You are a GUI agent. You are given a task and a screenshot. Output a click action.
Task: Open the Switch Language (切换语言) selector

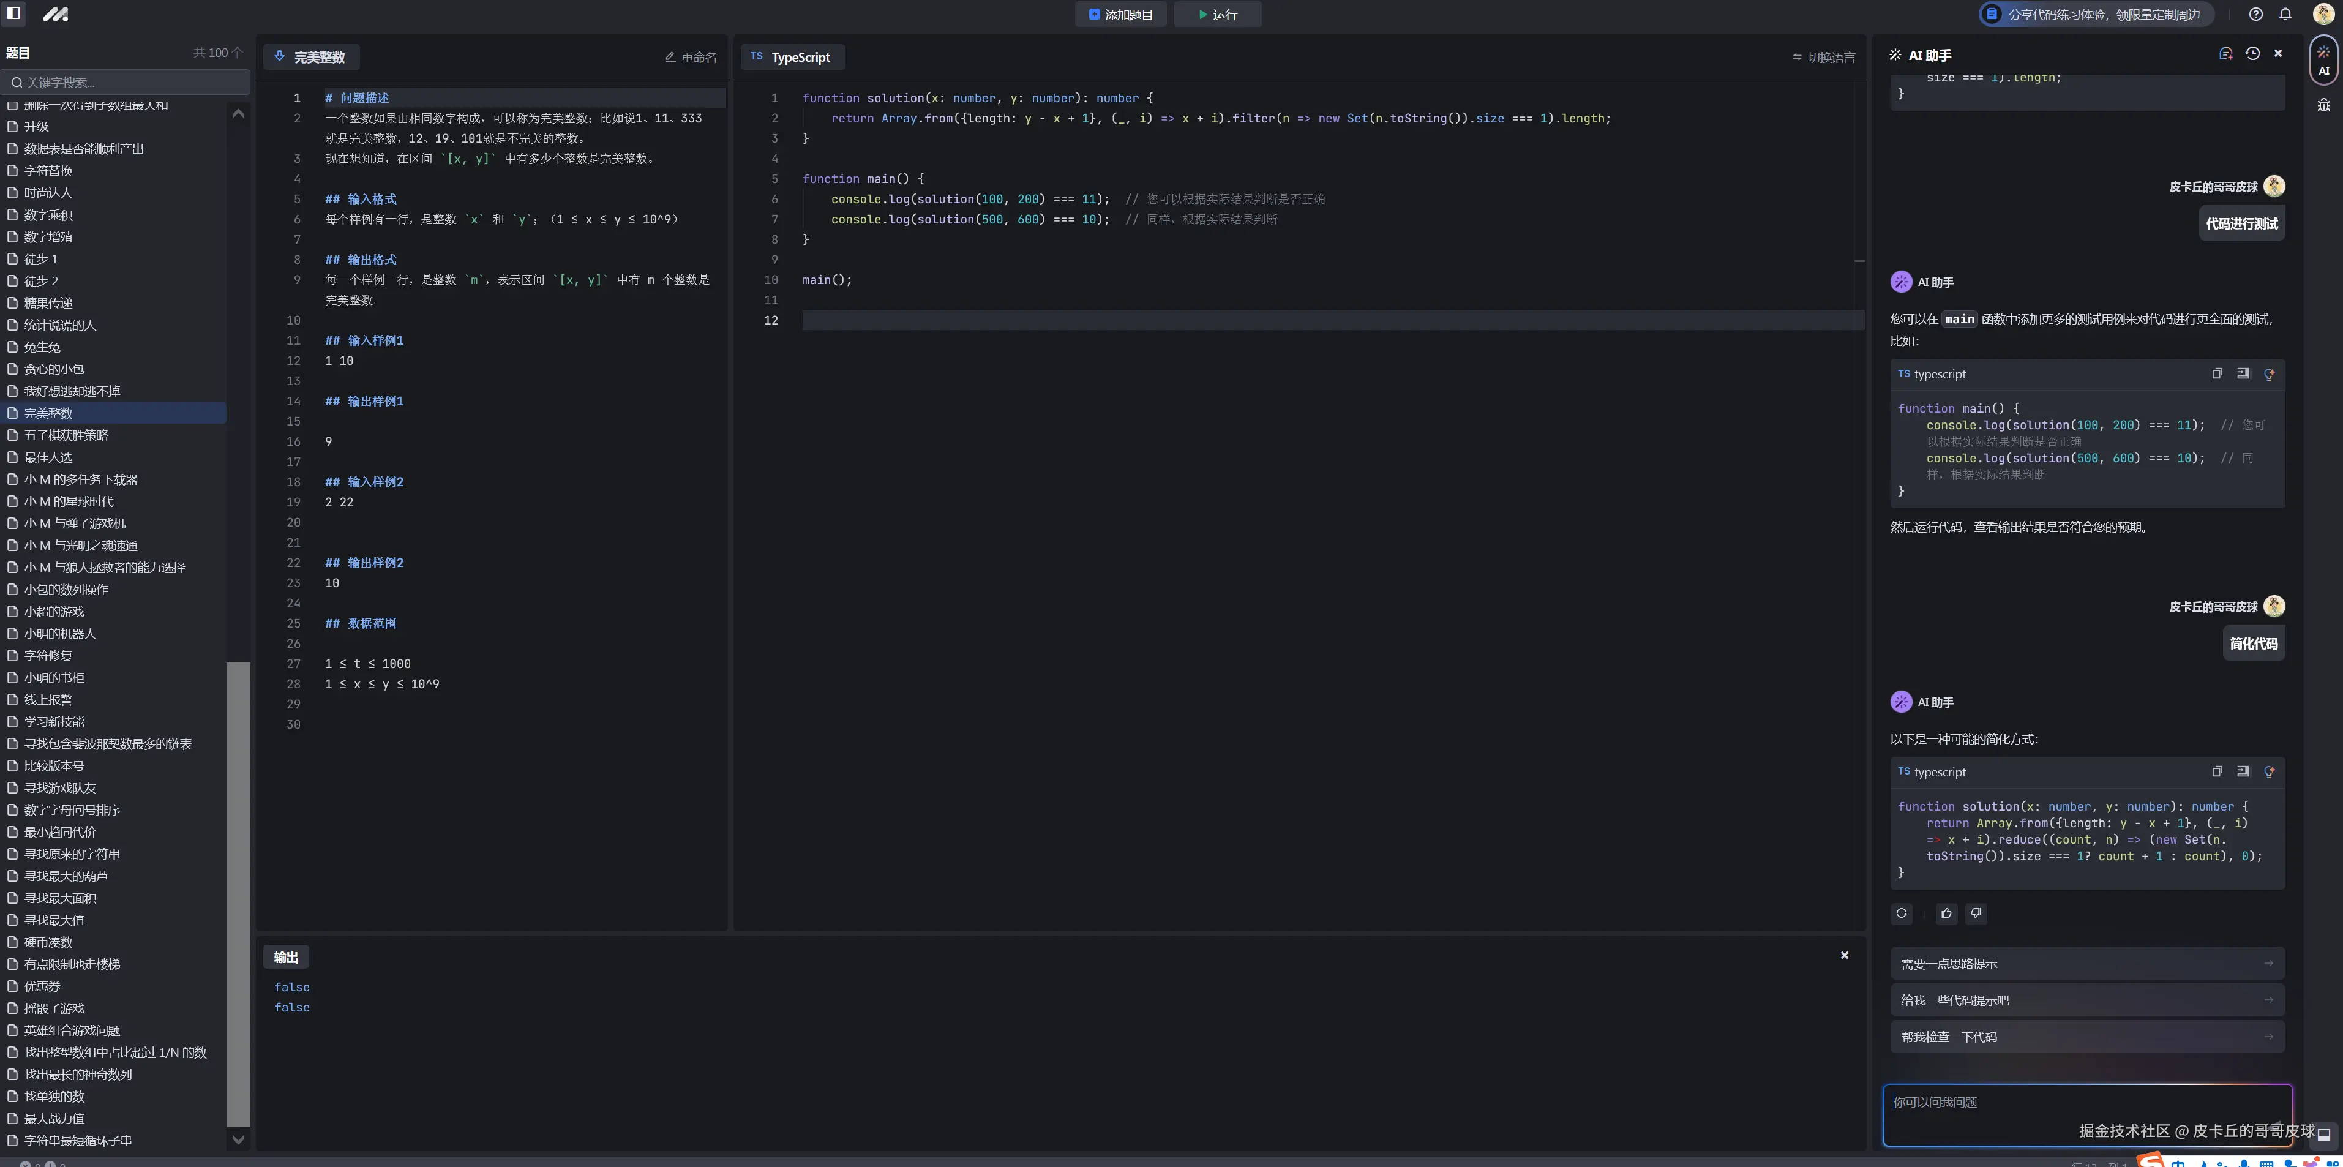tap(1824, 58)
